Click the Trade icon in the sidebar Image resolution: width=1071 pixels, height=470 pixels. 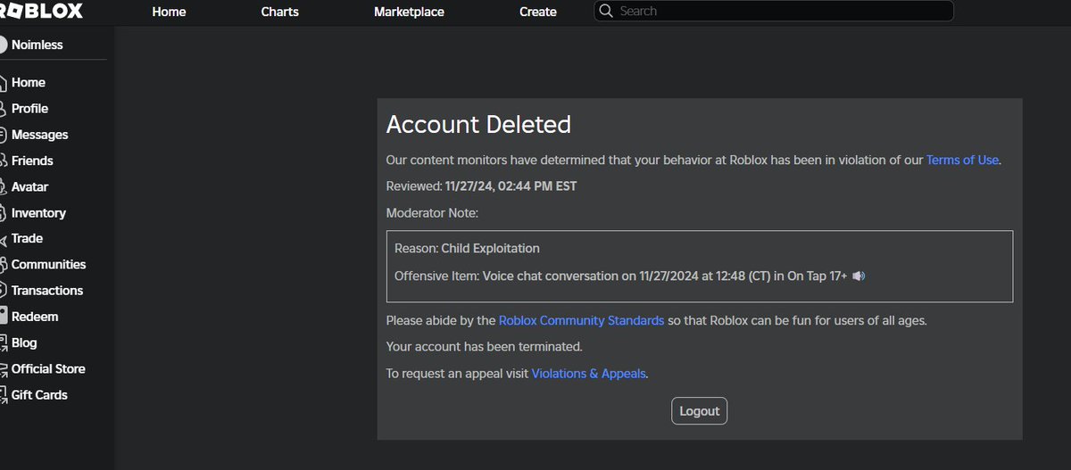[x=4, y=238]
